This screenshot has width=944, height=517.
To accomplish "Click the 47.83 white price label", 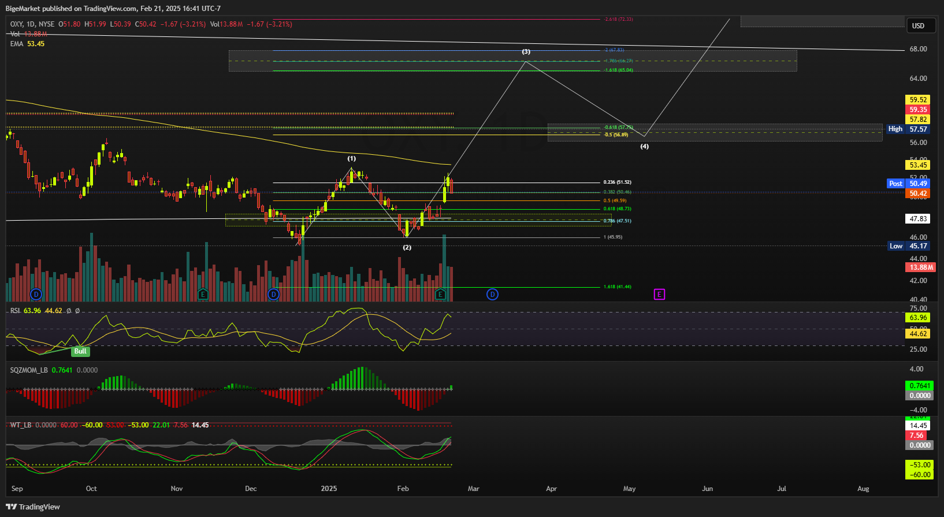I will tap(918, 219).
